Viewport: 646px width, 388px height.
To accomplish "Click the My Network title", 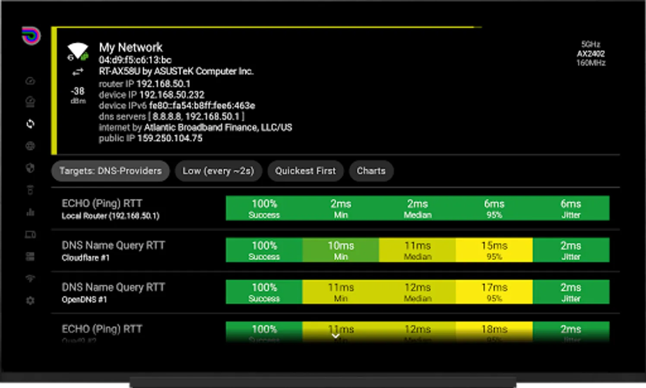I will click(x=131, y=47).
